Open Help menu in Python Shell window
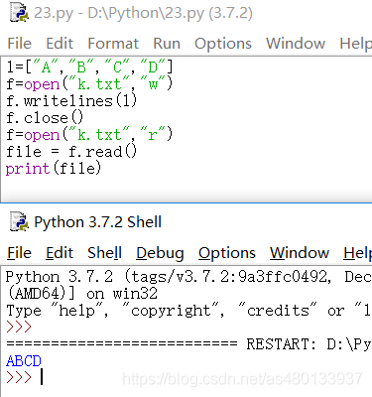This screenshot has height=397, width=372. point(357,253)
